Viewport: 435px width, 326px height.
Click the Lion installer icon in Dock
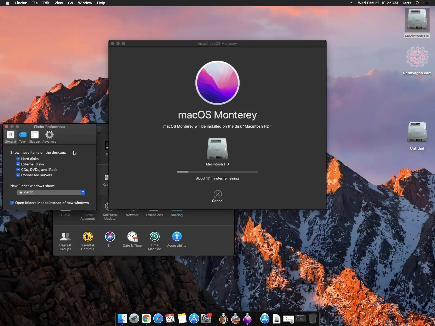[x=223, y=318]
